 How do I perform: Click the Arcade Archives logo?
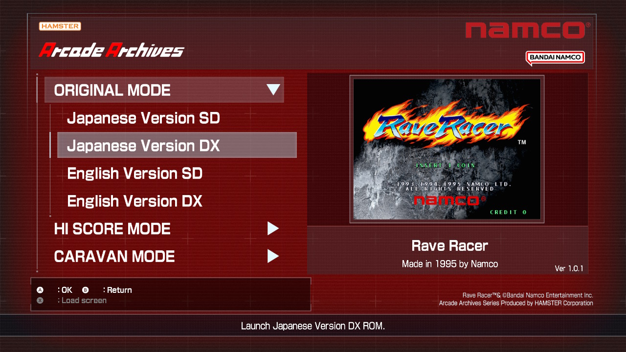pos(112,50)
